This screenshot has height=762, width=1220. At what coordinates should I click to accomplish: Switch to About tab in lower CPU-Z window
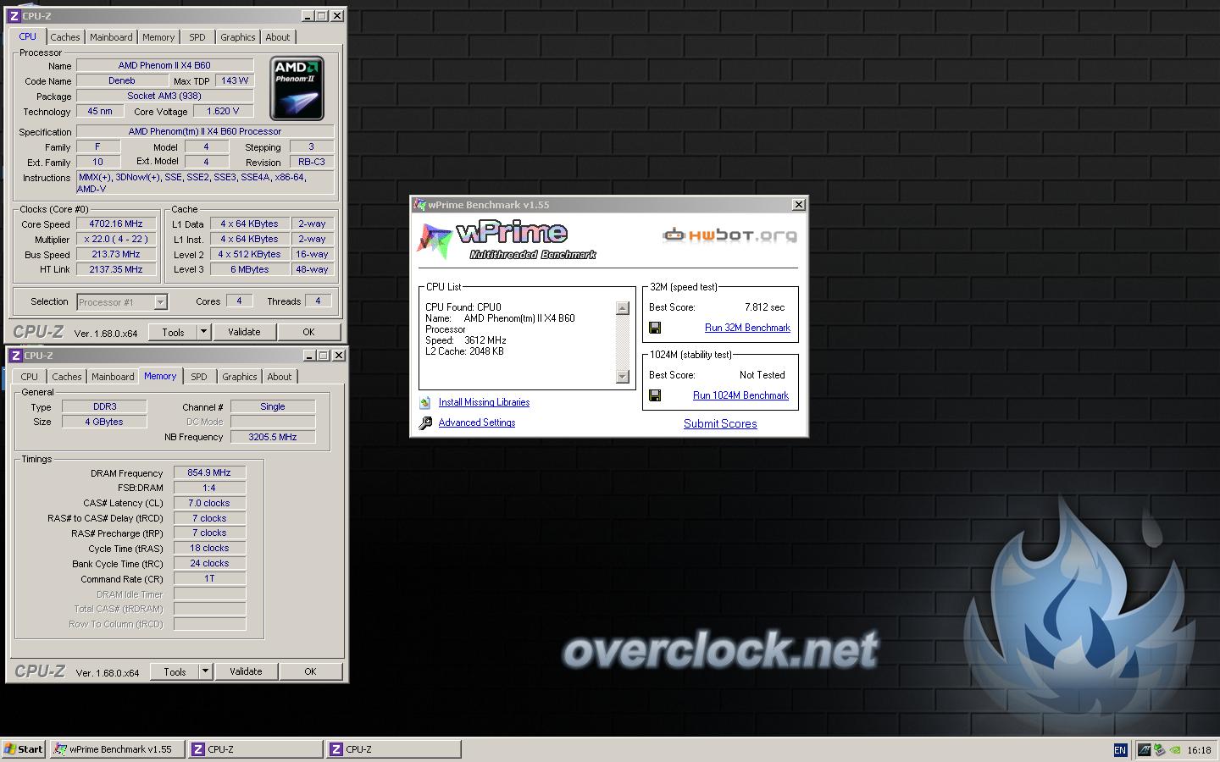pos(280,377)
